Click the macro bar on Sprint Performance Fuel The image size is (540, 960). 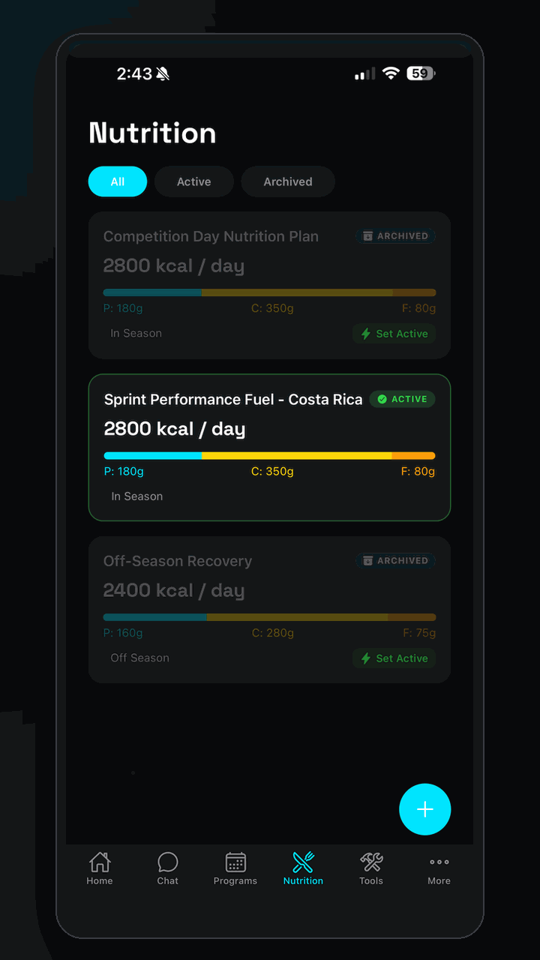pos(269,455)
